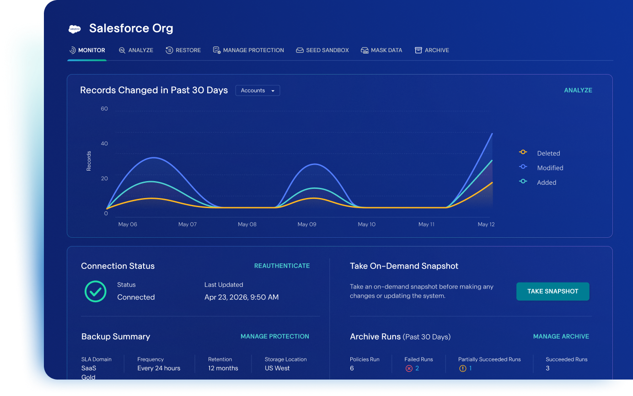633x396 pixels.
Task: Click the Added legend label
Action: (x=547, y=182)
